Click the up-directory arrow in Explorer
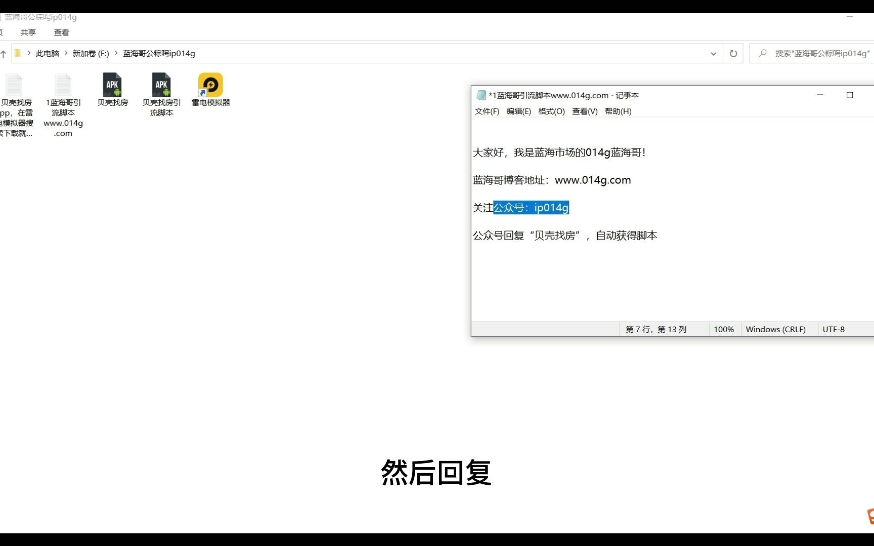 point(3,54)
